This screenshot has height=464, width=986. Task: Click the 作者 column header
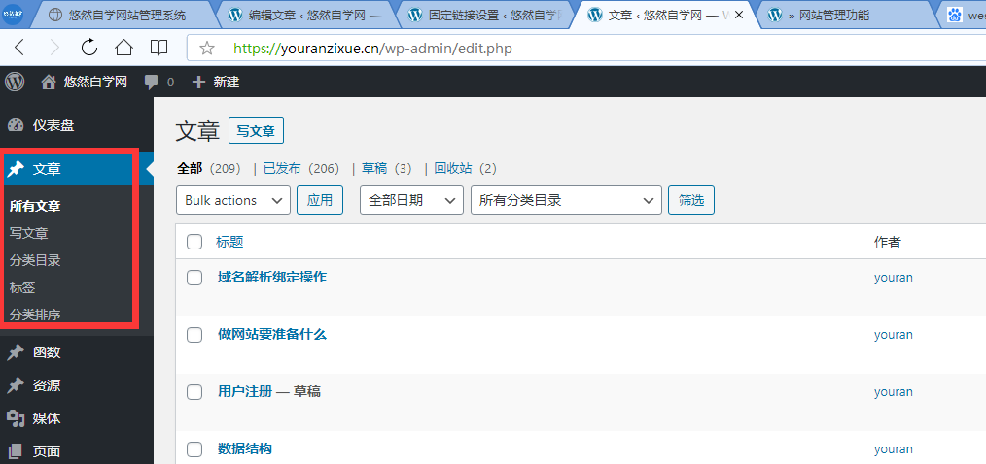(x=887, y=242)
